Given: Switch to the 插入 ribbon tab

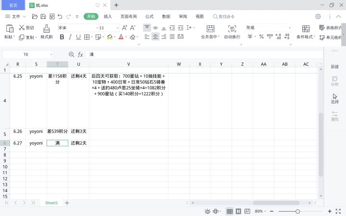Looking at the screenshot, I should [x=108, y=16].
